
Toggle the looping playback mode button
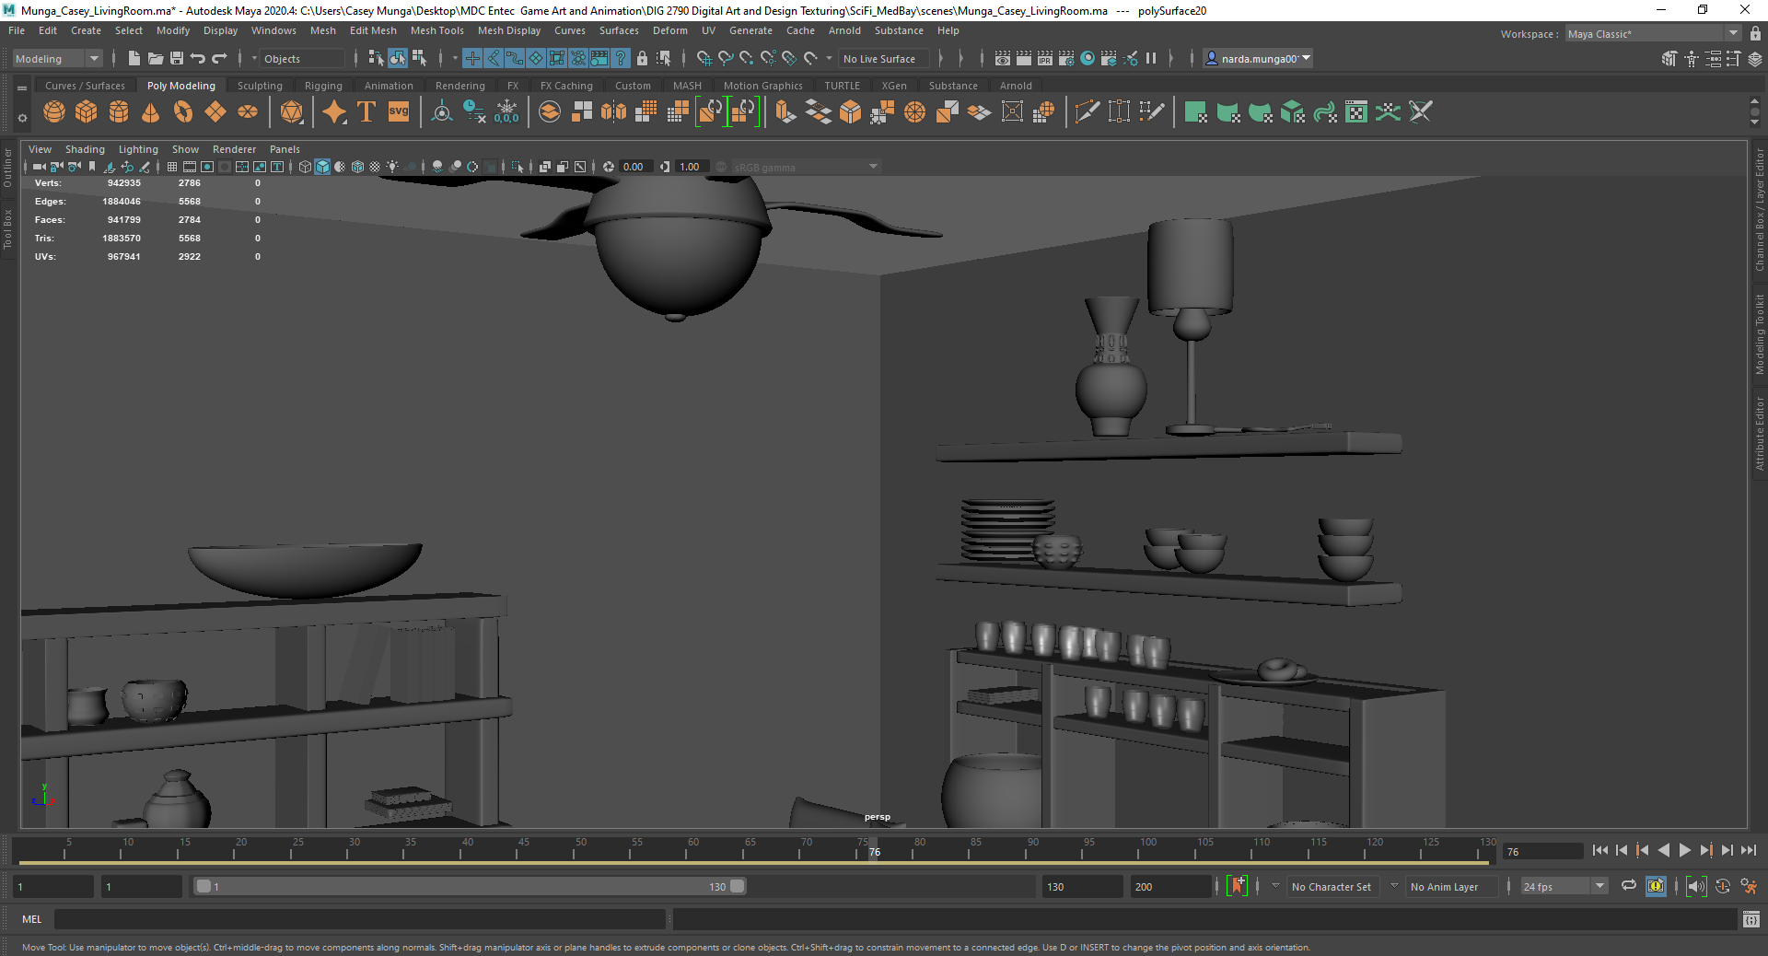1629,887
